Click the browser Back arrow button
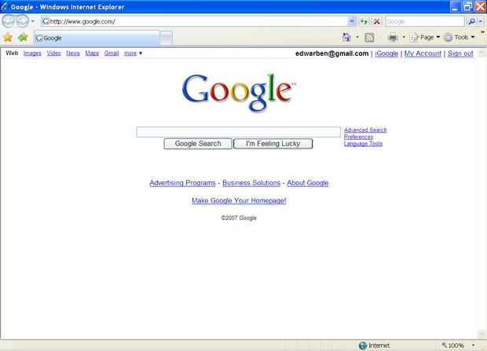The image size is (487, 351). click(x=9, y=21)
